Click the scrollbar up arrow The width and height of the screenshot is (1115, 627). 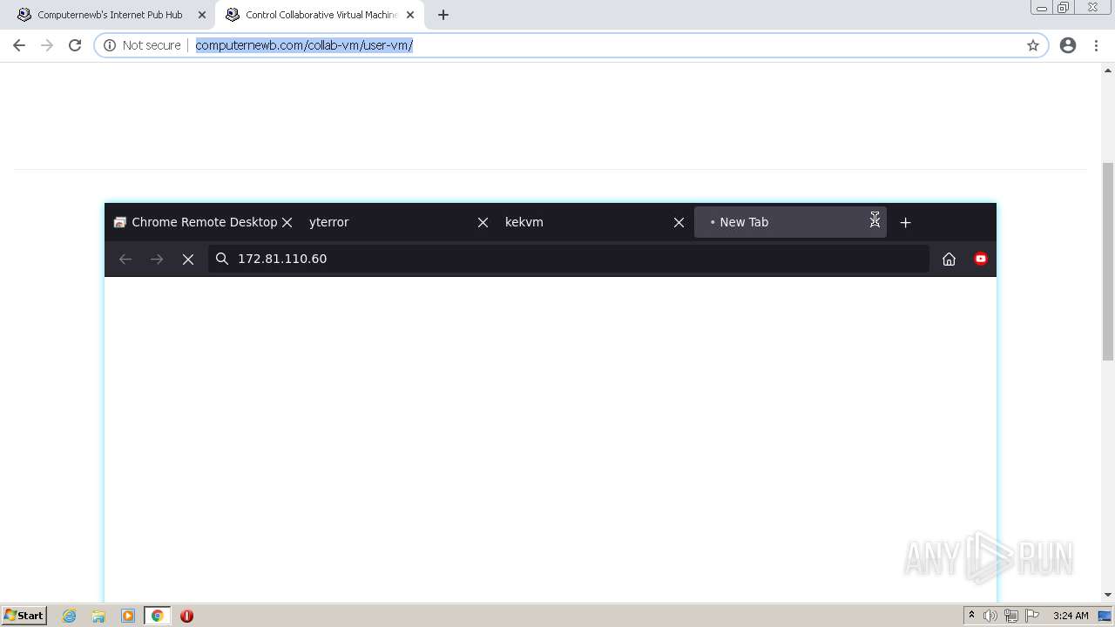(1108, 71)
